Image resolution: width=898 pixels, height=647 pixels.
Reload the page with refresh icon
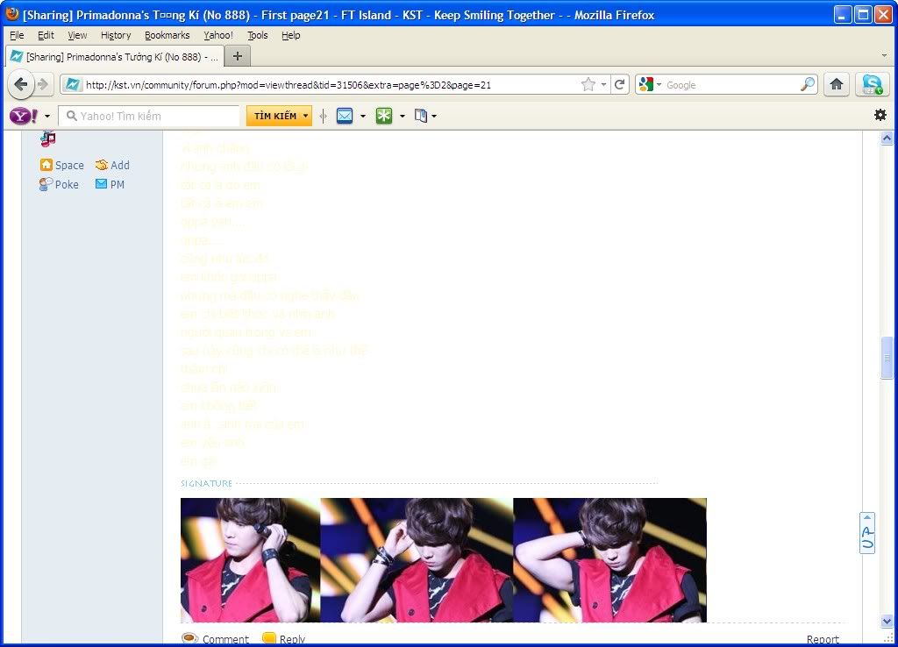click(x=620, y=85)
